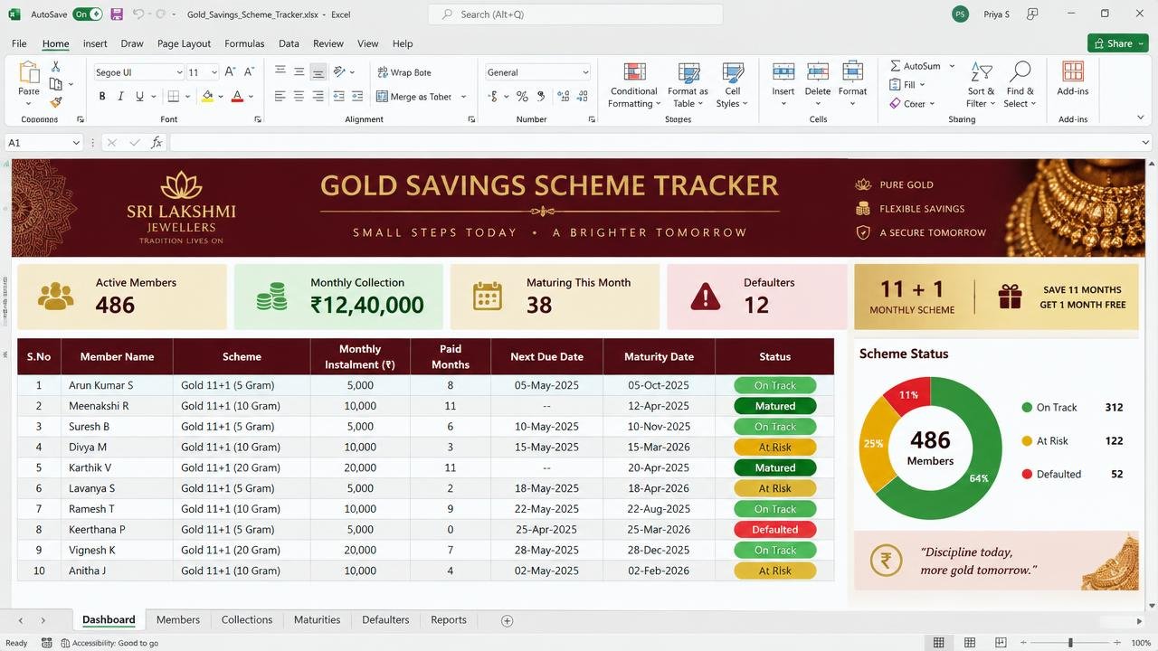This screenshot has height=651, width=1158.
Task: Click the Share button
Action: tap(1118, 43)
